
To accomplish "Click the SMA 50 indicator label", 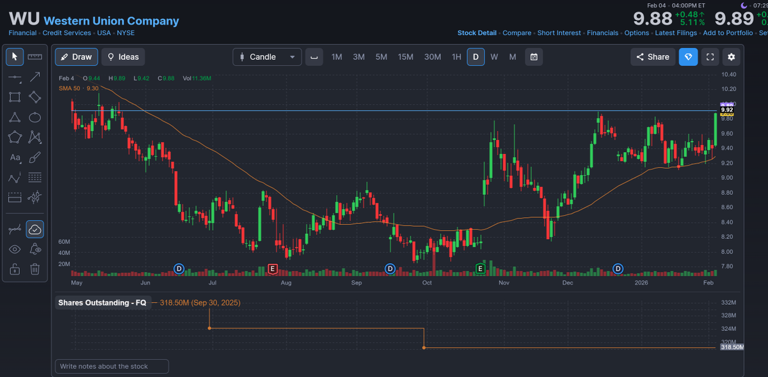I will coord(78,88).
